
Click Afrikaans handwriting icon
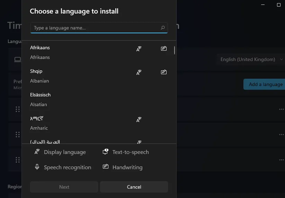[164, 49]
